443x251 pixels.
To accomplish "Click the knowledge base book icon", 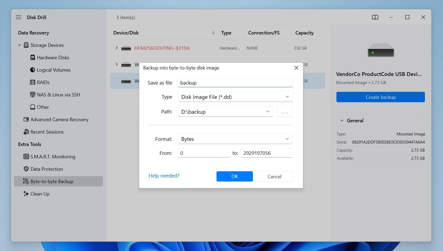I will 375,17.
